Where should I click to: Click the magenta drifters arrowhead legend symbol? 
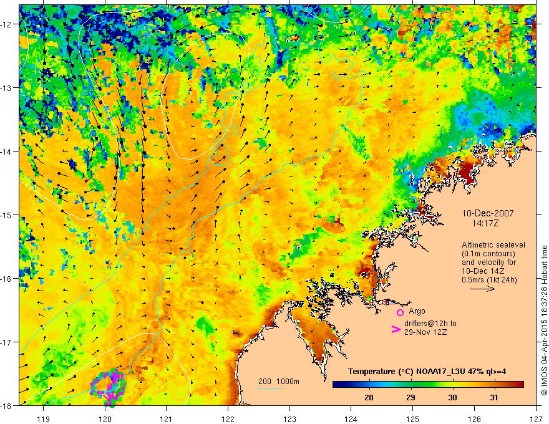(396, 329)
